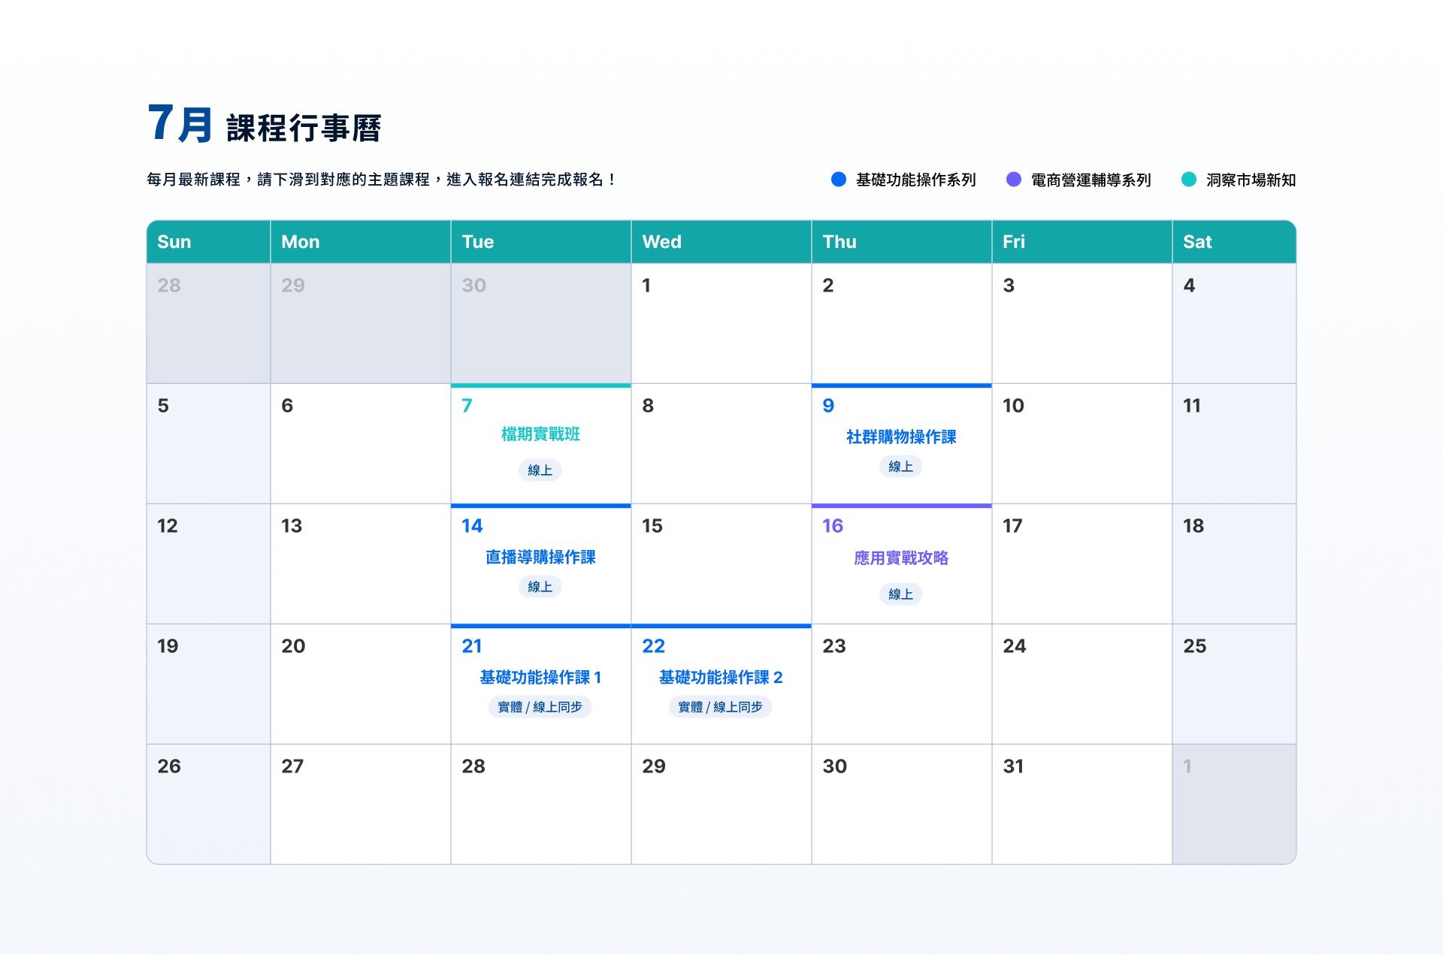1443x955 pixels.
Task: Select date number 22 in blue
Action: point(654,646)
